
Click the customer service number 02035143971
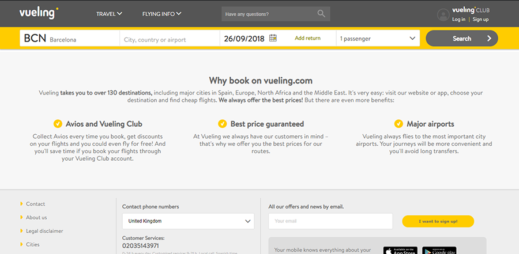140,246
